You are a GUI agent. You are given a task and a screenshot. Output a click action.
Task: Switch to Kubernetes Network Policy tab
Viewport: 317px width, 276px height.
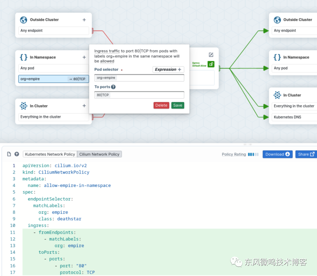(50, 154)
